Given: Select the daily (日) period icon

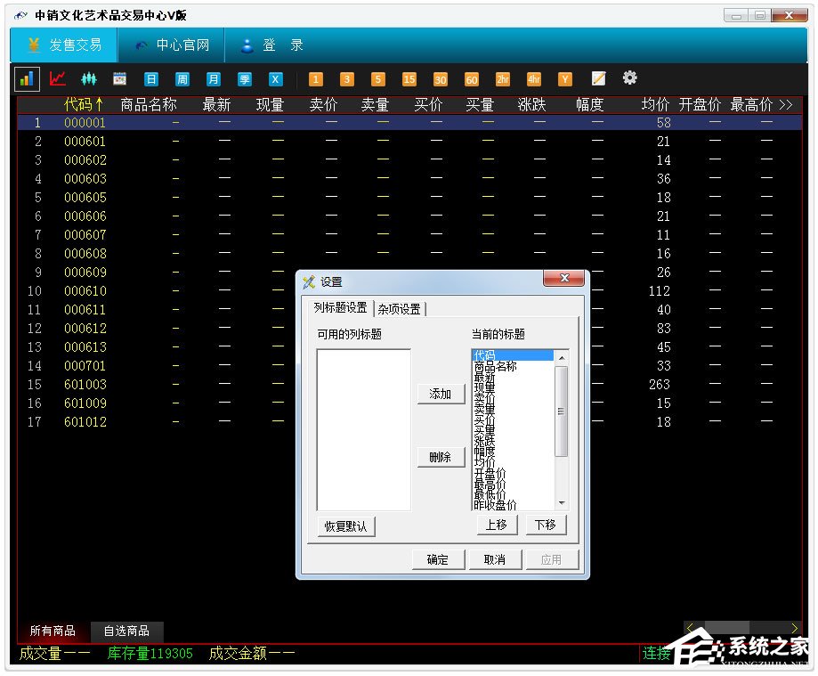Looking at the screenshot, I should [x=150, y=79].
